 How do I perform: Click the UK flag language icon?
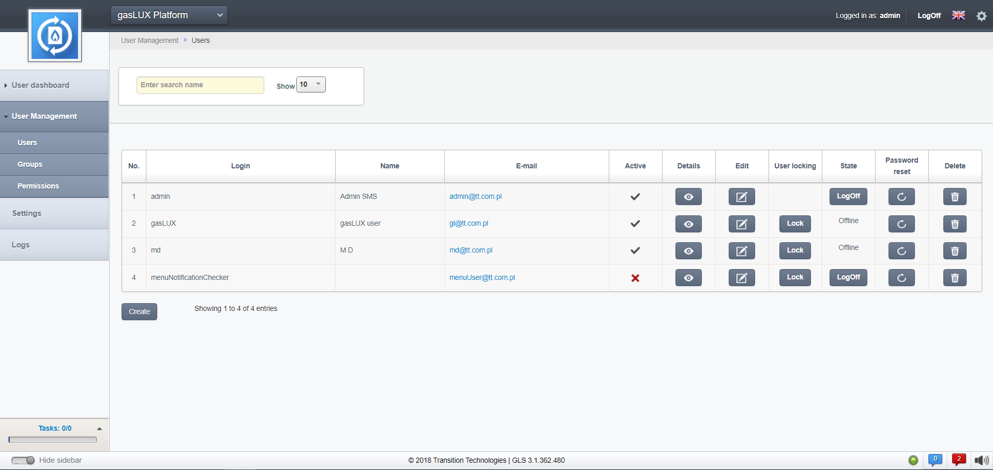coord(958,15)
